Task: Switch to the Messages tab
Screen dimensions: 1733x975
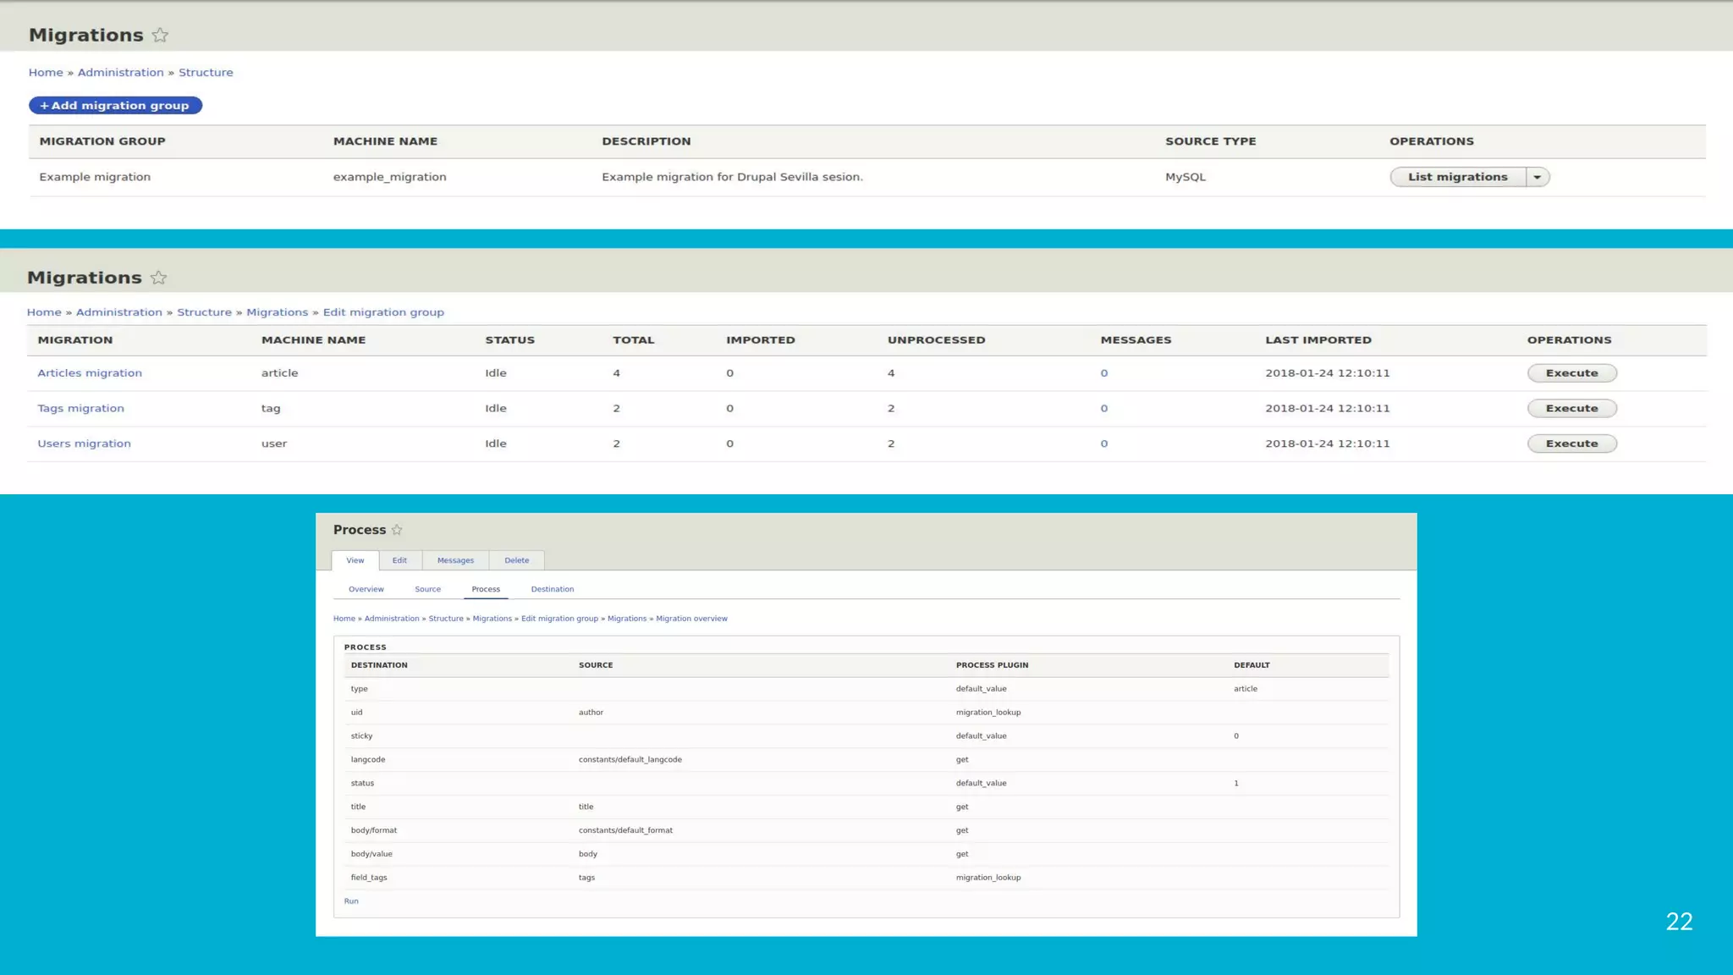Action: (455, 560)
